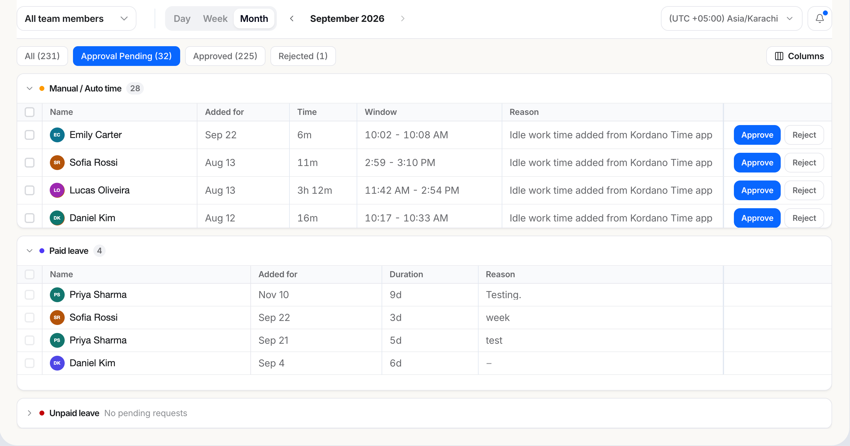Image resolution: width=850 pixels, height=446 pixels.
Task: Open the All team members dropdown
Action: [x=77, y=18]
